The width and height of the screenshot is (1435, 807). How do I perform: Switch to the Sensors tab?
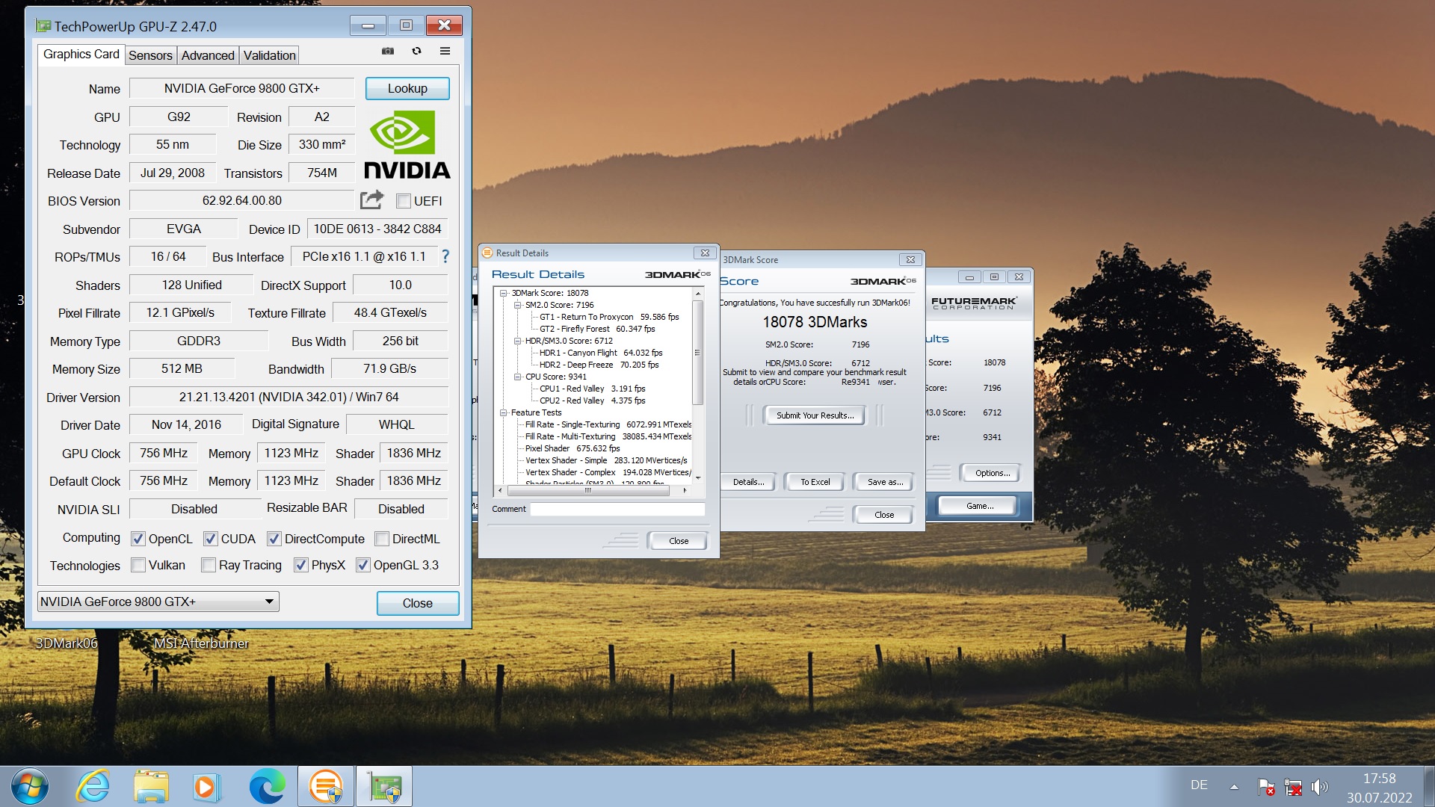tap(150, 55)
